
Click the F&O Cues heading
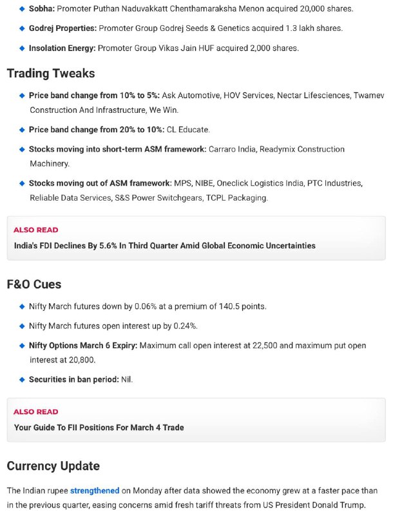(x=34, y=284)
